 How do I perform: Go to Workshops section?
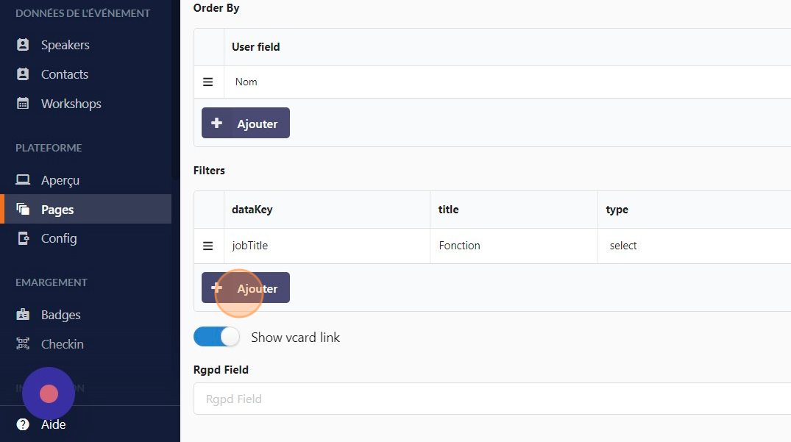coord(71,104)
